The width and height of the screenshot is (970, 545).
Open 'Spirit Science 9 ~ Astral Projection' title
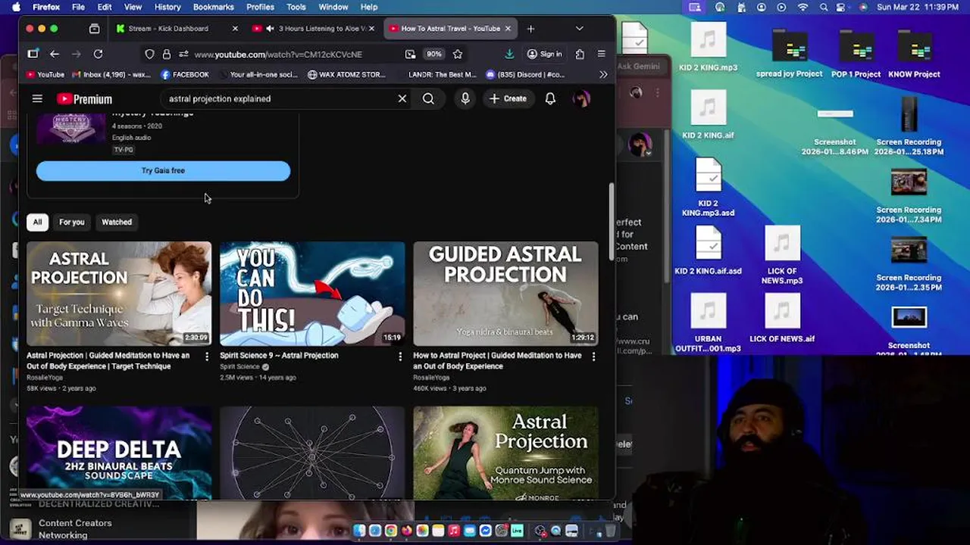tap(279, 355)
